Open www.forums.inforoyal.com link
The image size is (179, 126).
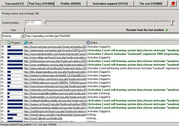[55, 86]
